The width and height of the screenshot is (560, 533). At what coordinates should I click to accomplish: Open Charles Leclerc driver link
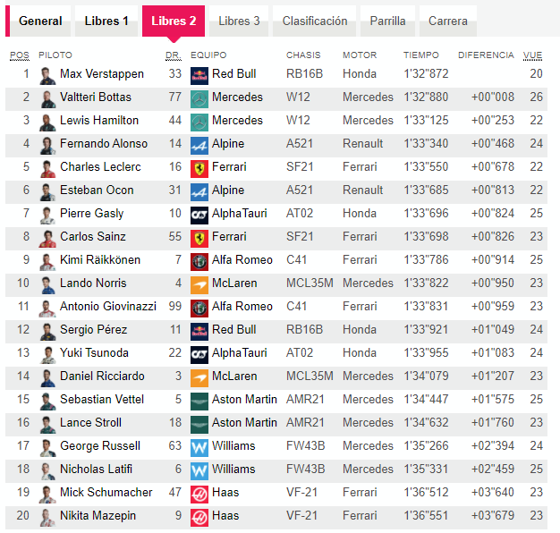point(100,166)
